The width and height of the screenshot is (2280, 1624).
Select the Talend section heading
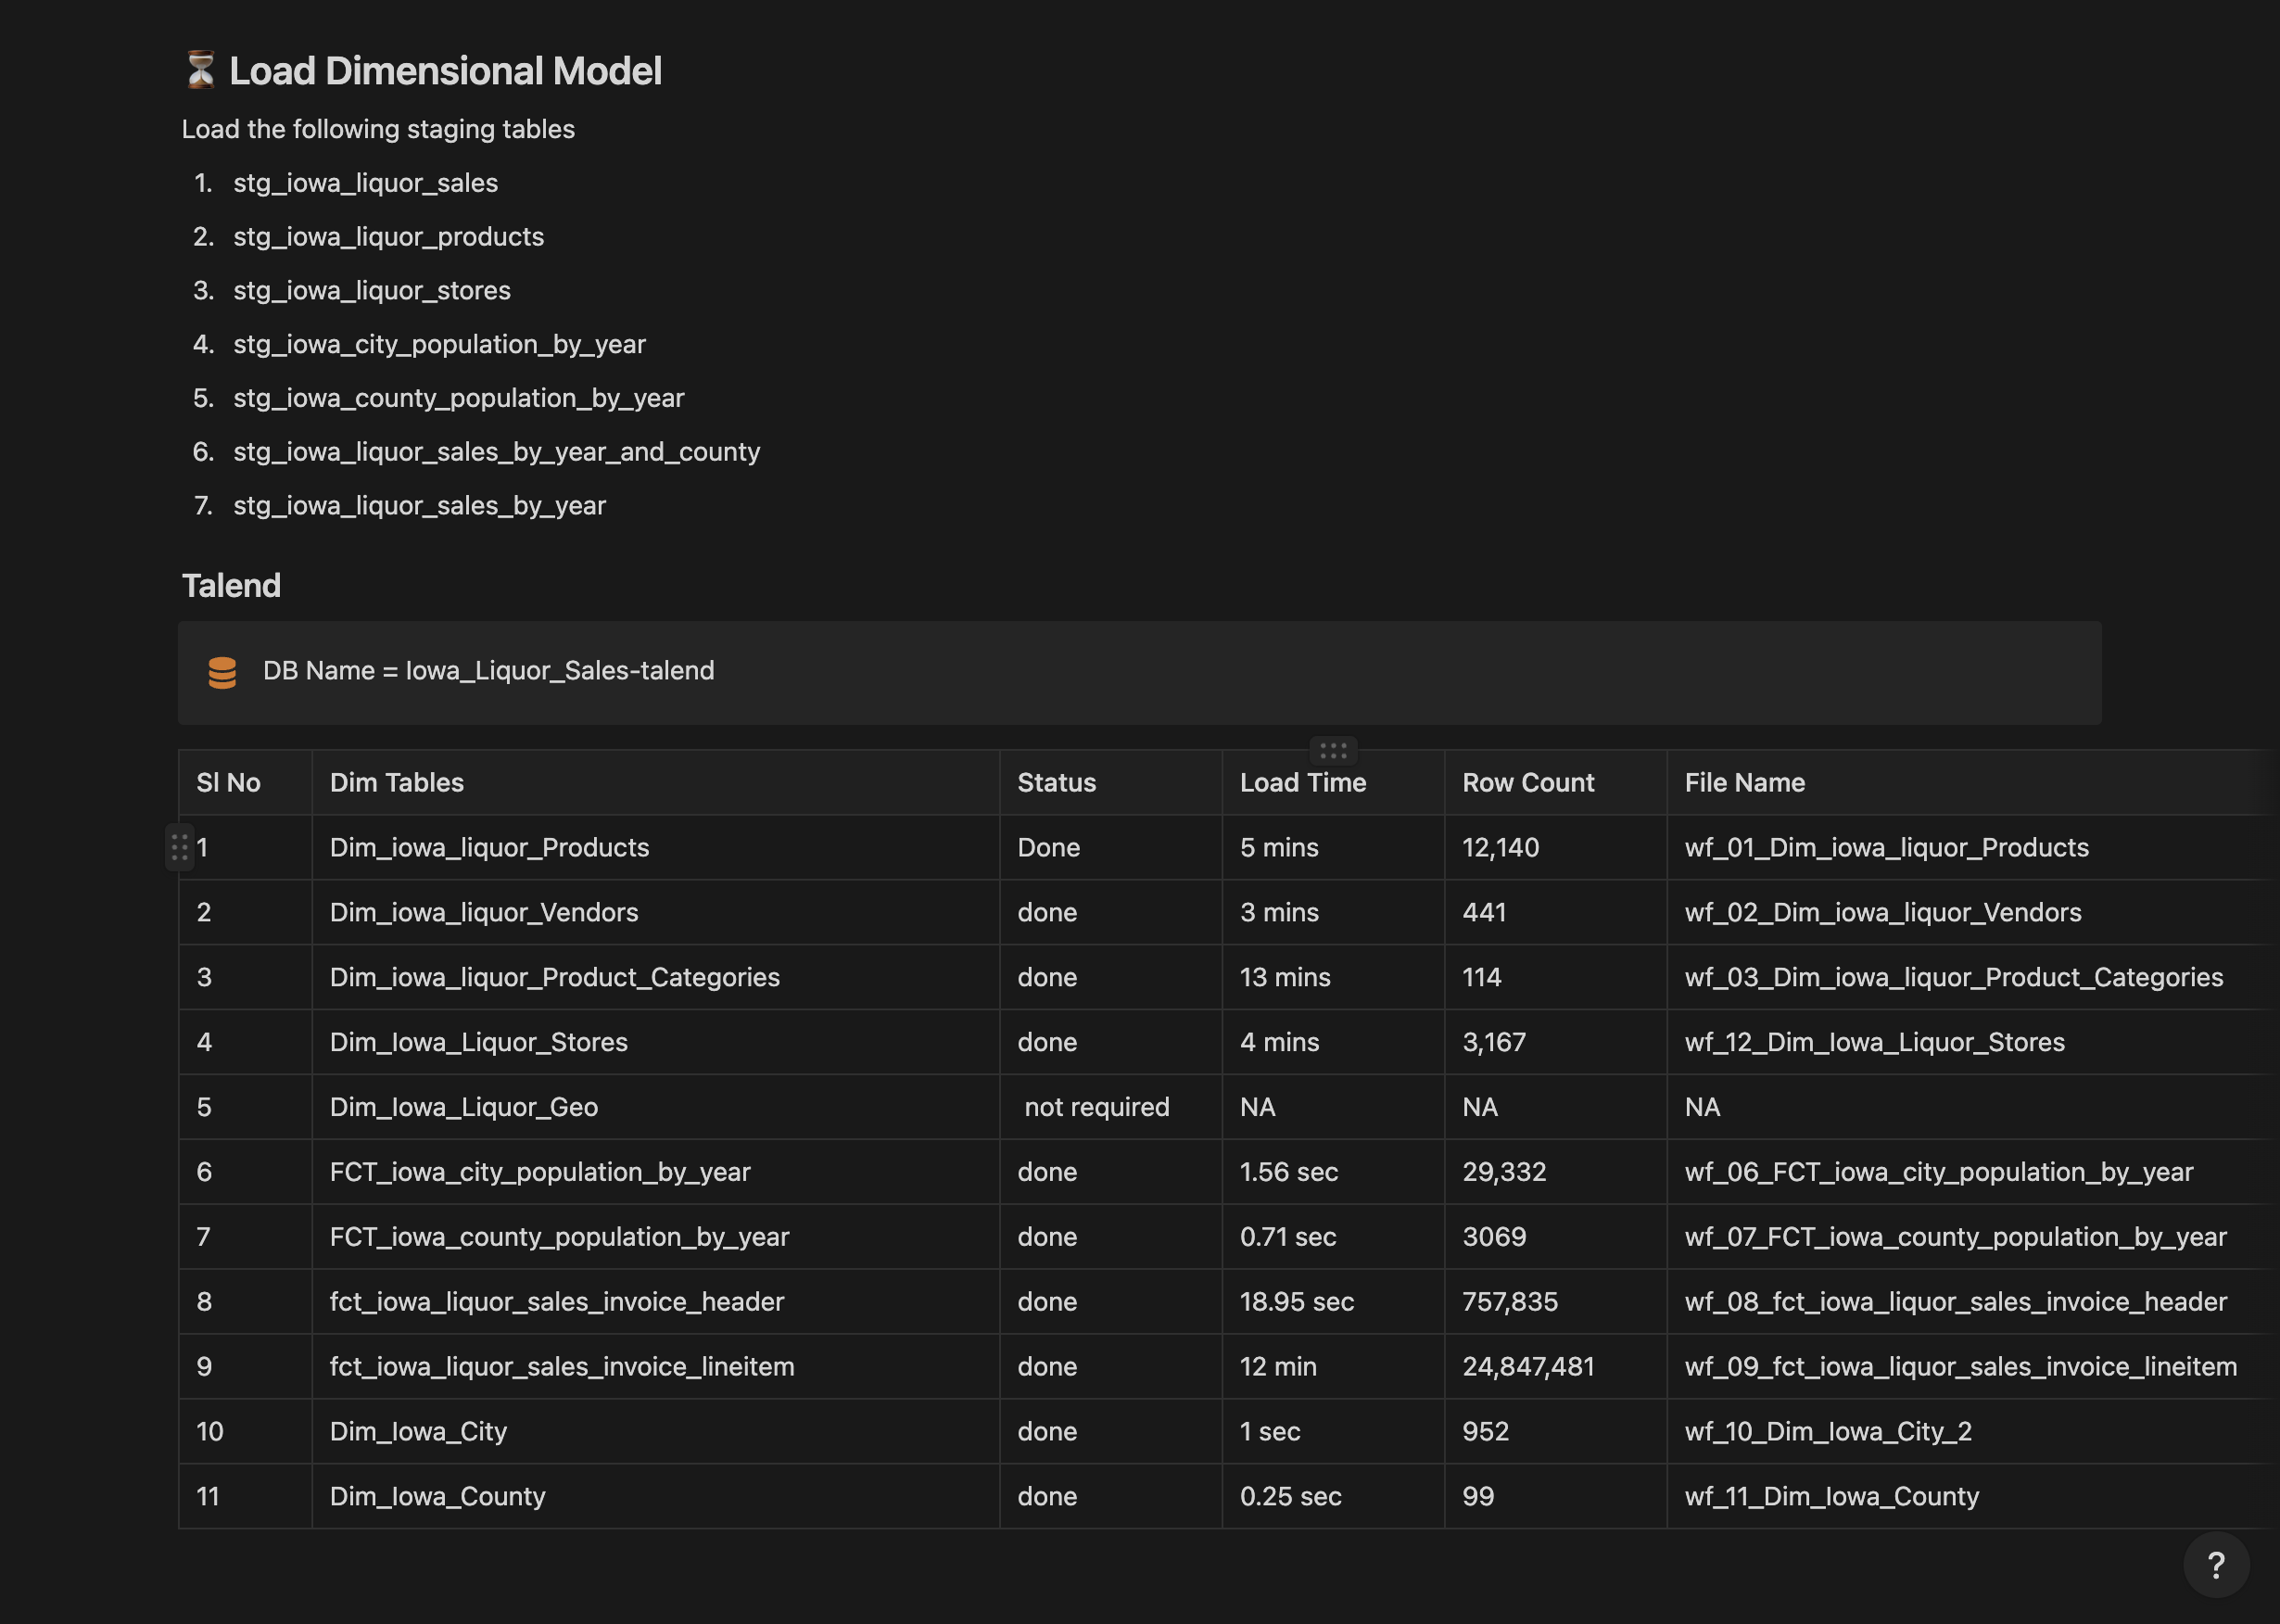[x=232, y=585]
